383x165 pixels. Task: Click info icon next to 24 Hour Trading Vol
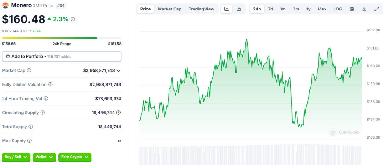[x=46, y=99]
